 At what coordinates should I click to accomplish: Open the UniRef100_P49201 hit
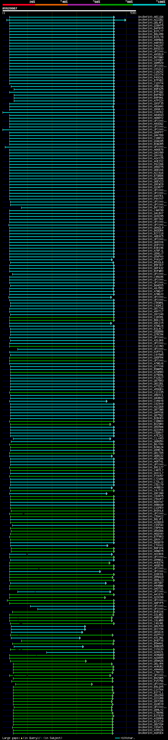pyautogui.click(x=151, y=77)
